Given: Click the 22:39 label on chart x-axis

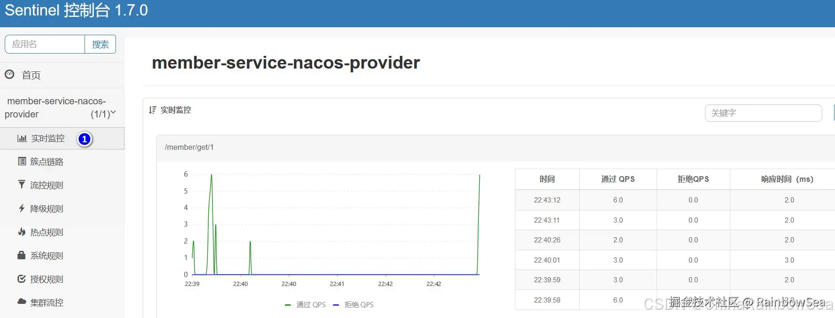Looking at the screenshot, I should pyautogui.click(x=192, y=284).
